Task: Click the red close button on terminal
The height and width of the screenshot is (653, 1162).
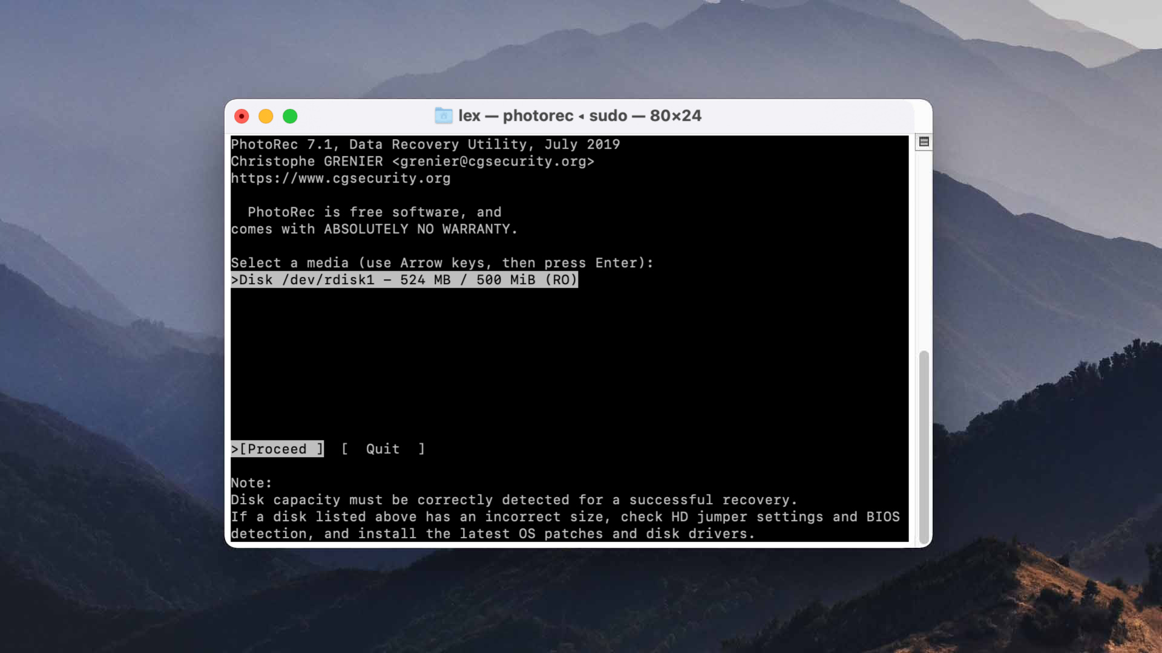Action: pos(242,117)
